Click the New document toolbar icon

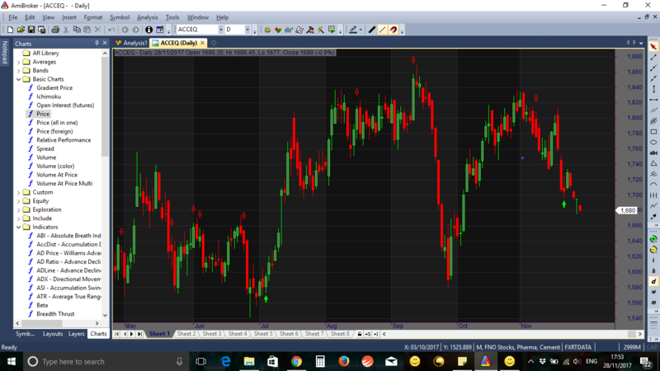[10, 30]
